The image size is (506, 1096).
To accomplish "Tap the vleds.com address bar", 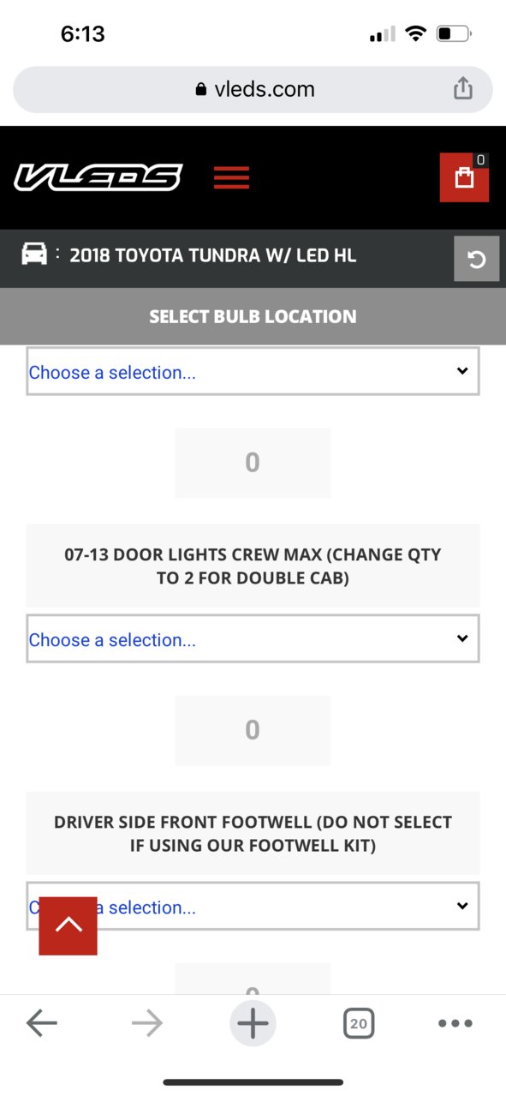I will (253, 89).
